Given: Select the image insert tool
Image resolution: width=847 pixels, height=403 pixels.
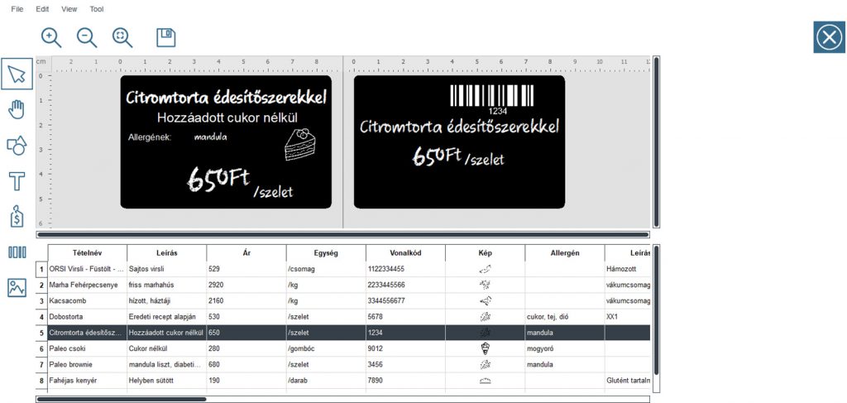Looking at the screenshot, I should click(17, 288).
